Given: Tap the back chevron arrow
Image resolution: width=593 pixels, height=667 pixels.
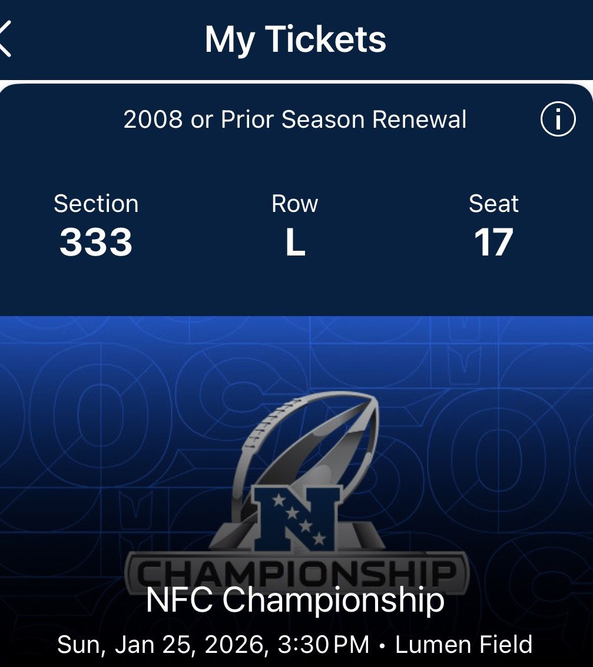Looking at the screenshot, I should pyautogui.click(x=5, y=39).
